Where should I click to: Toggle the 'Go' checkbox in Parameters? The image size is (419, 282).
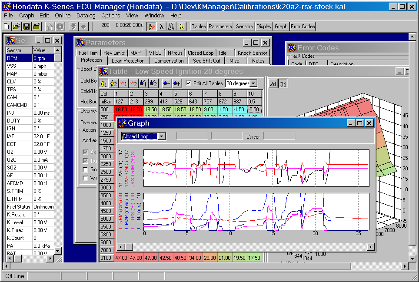click(x=85, y=169)
